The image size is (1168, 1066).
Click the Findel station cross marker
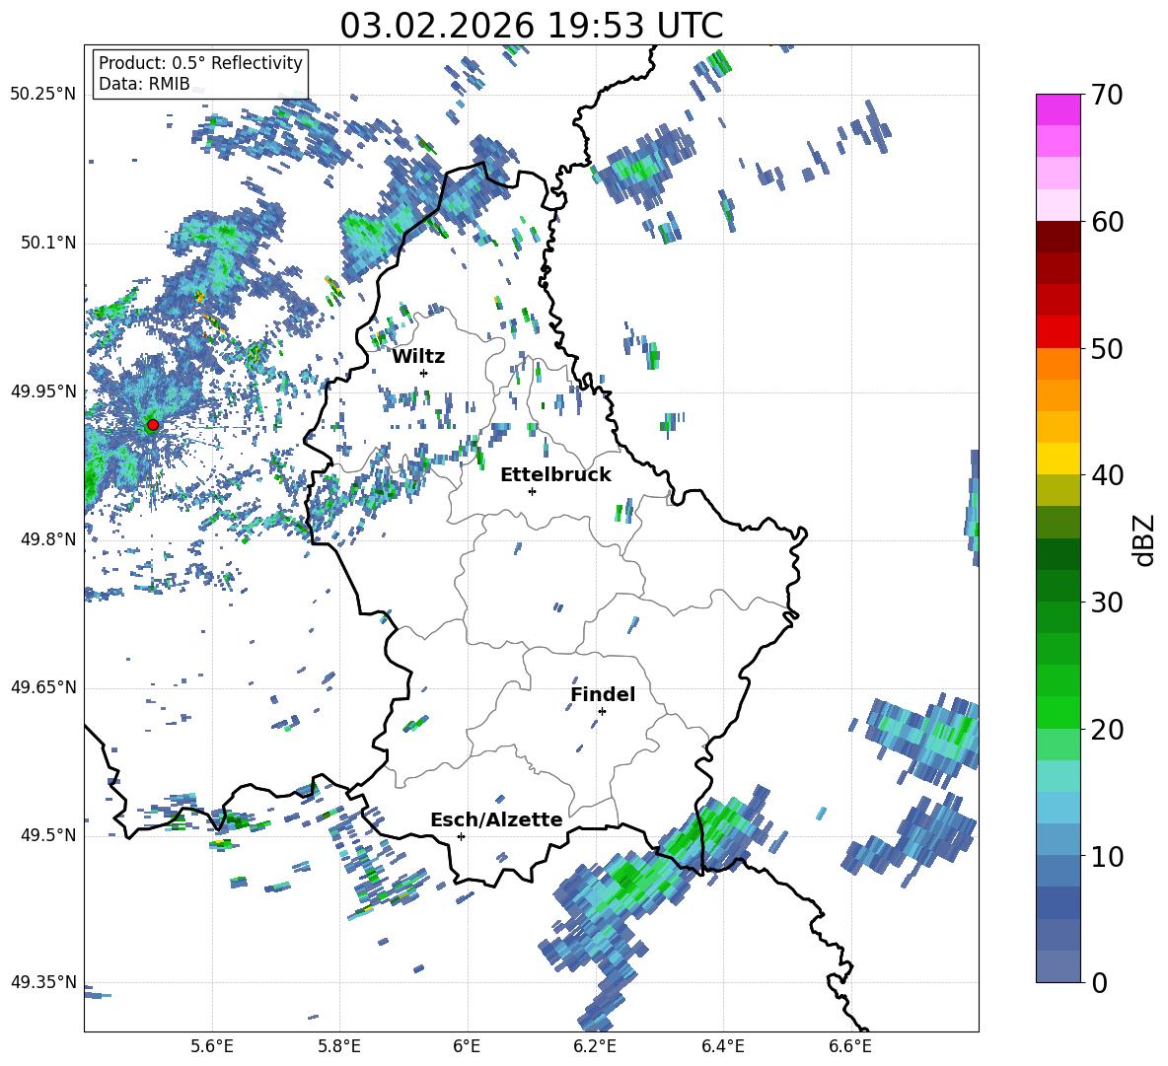(602, 711)
